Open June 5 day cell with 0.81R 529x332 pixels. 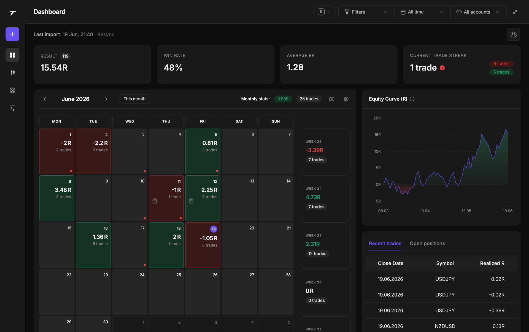[203, 151]
